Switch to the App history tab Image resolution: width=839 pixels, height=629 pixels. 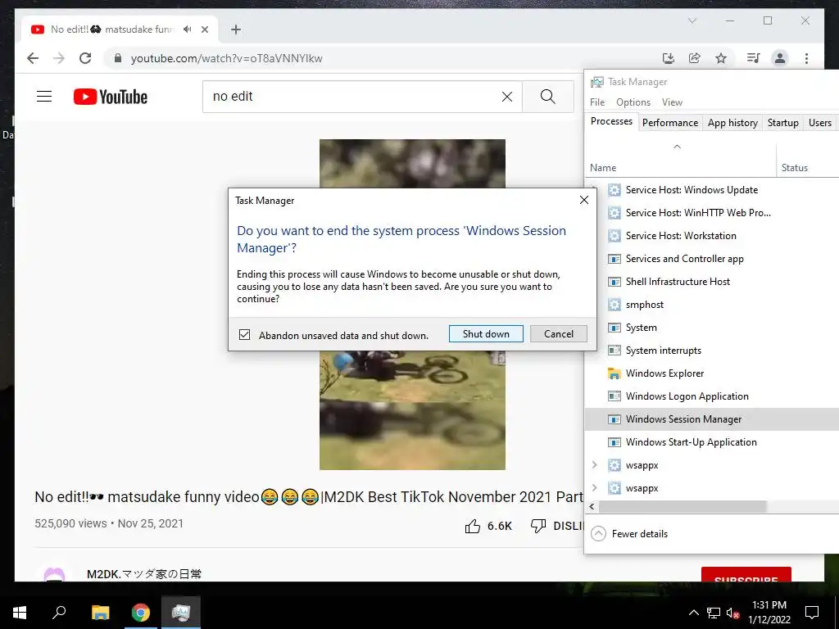[732, 123]
